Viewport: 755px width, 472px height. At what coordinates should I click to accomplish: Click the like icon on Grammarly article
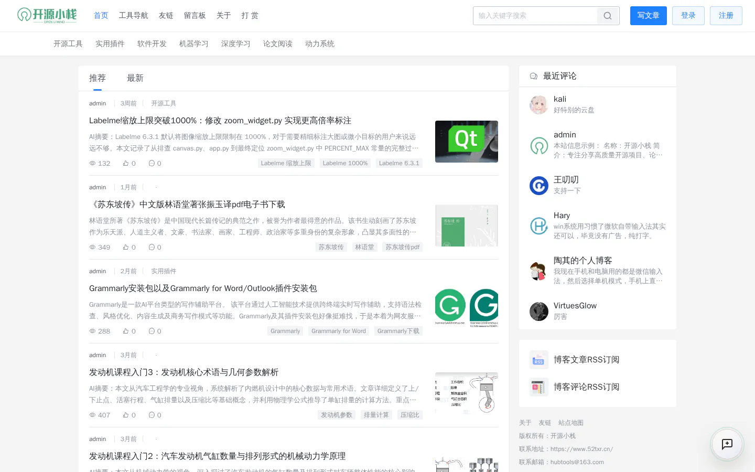click(x=126, y=331)
